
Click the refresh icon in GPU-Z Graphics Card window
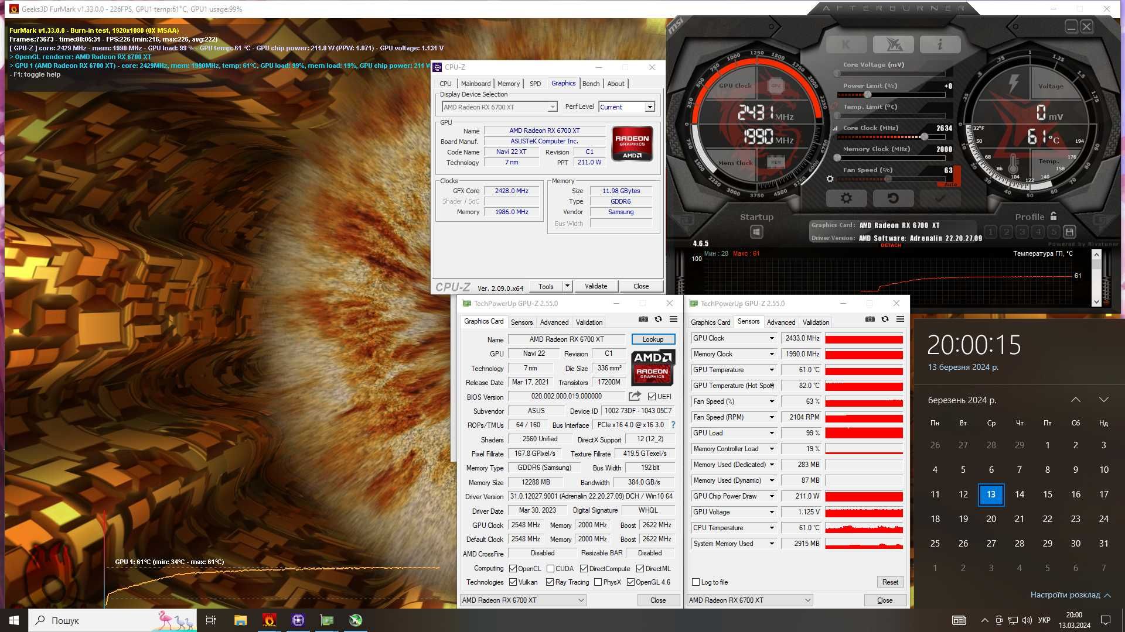pyautogui.click(x=659, y=319)
